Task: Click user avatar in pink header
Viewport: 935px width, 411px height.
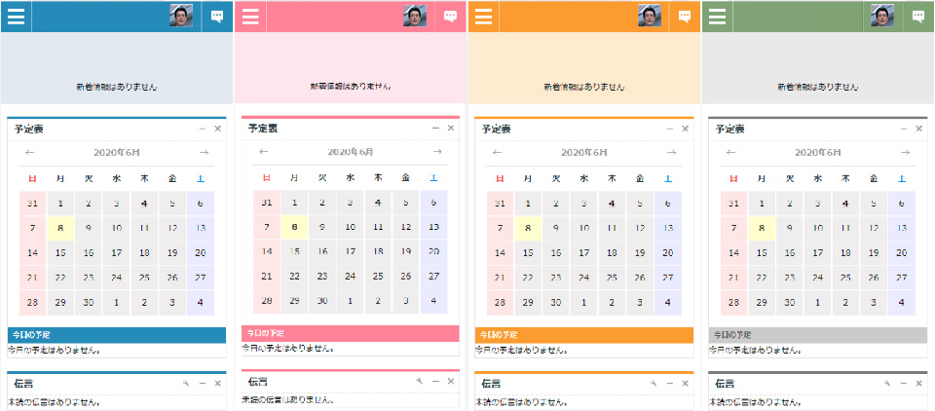Action: coord(415,16)
